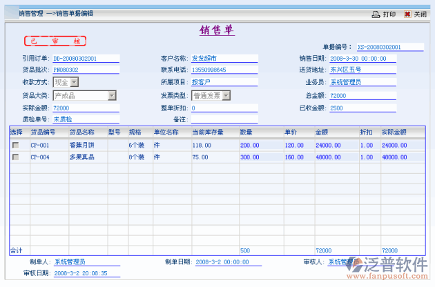This screenshot has height=287, width=435.
Task: Select the 数量 cell showing 200.00
Action: tap(250, 146)
